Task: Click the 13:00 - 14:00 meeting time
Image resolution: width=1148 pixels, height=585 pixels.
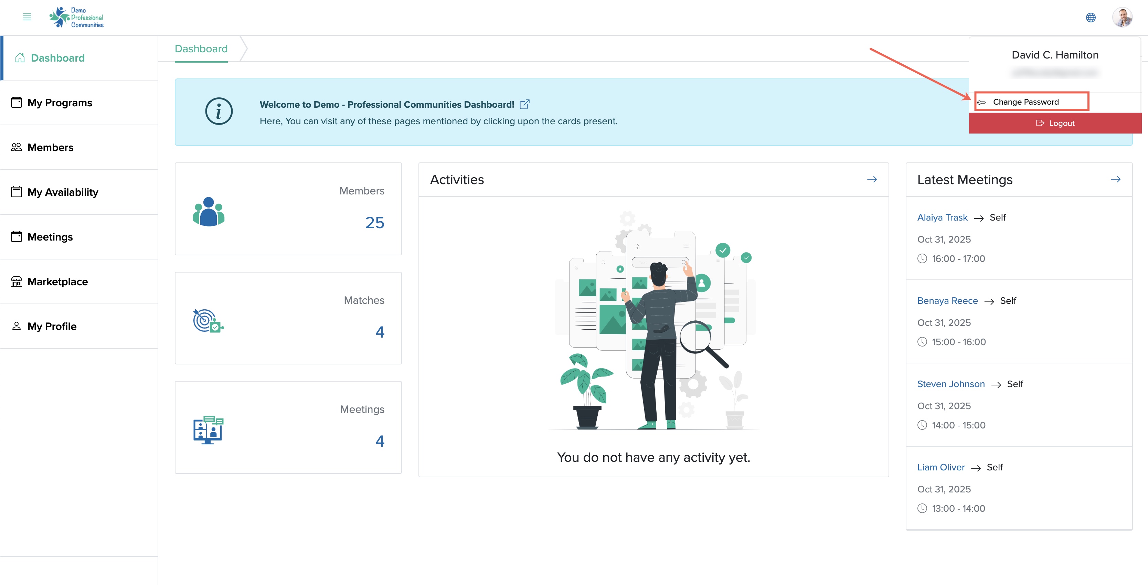Action: point(958,508)
